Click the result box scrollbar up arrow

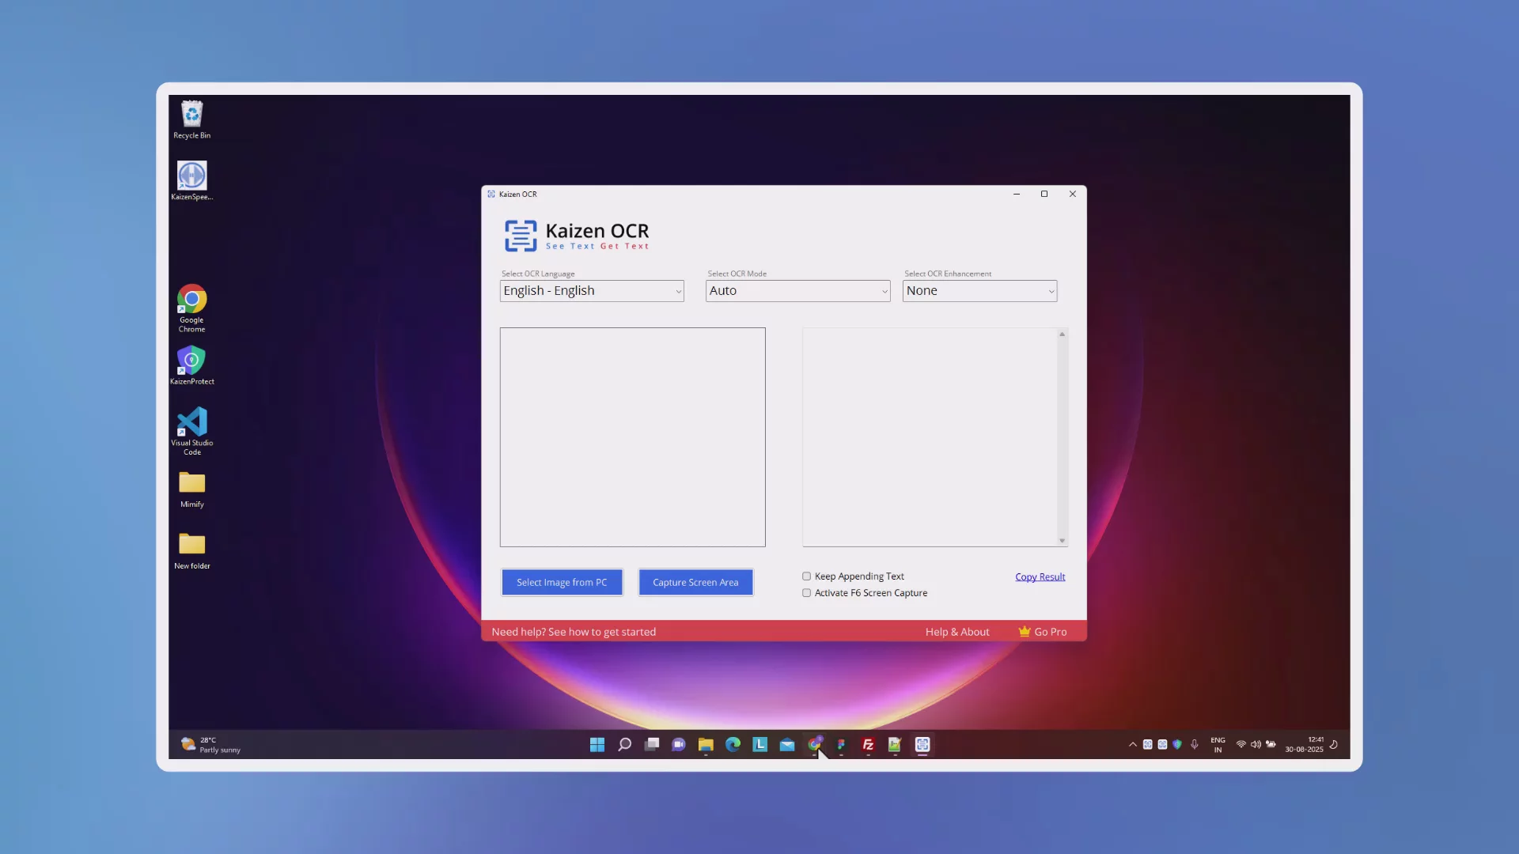point(1063,334)
